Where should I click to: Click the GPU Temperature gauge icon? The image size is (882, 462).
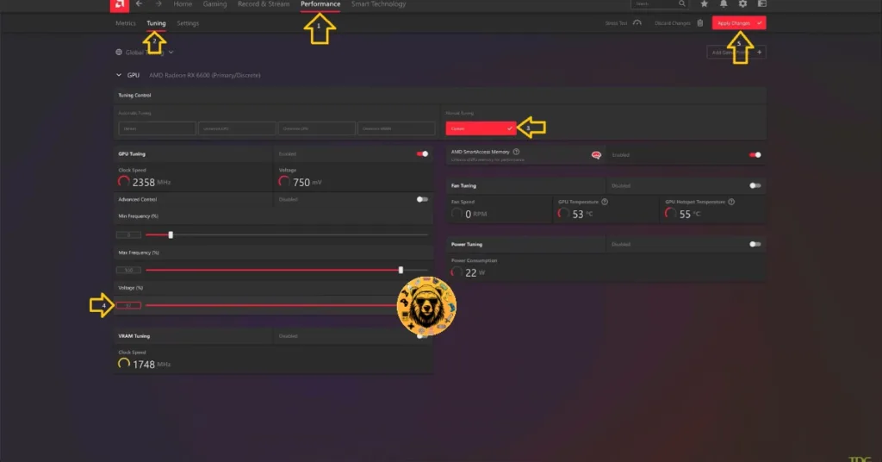[563, 213]
